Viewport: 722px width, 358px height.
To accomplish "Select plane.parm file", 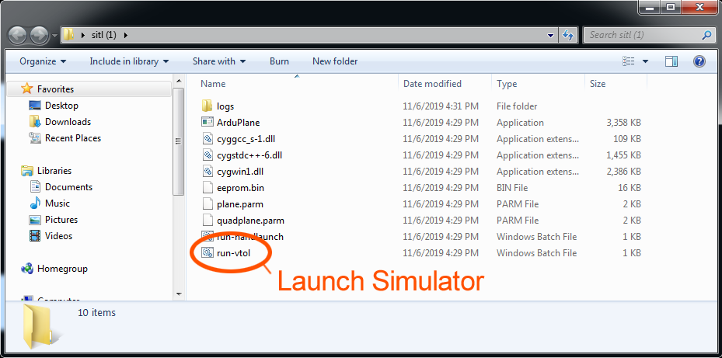I will tap(240, 204).
